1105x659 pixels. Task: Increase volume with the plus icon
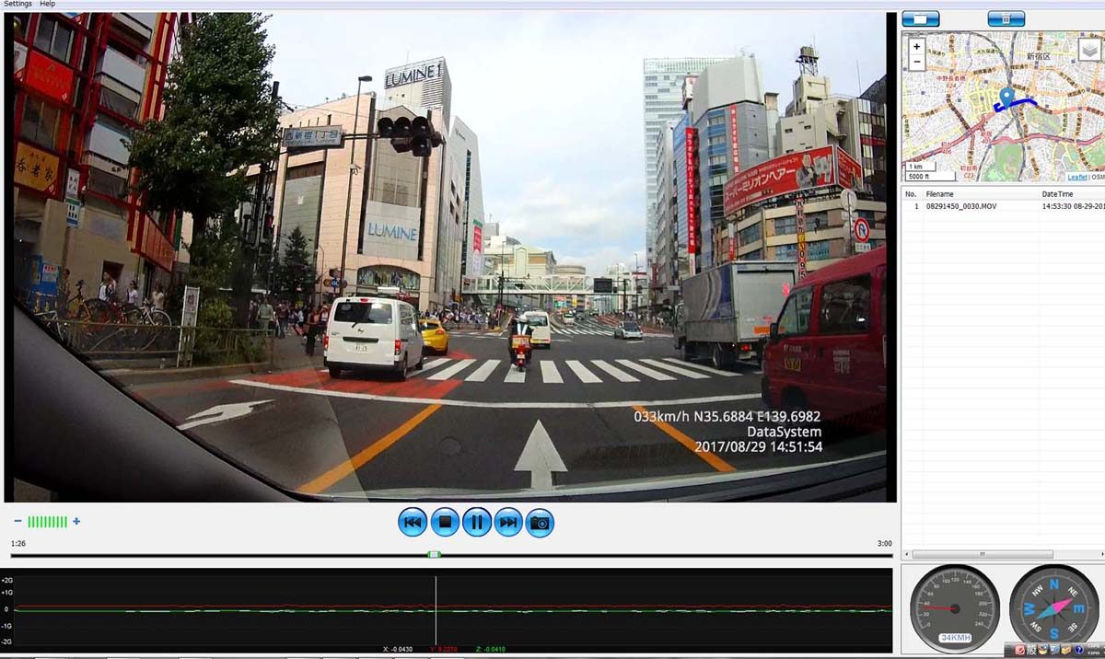point(76,522)
